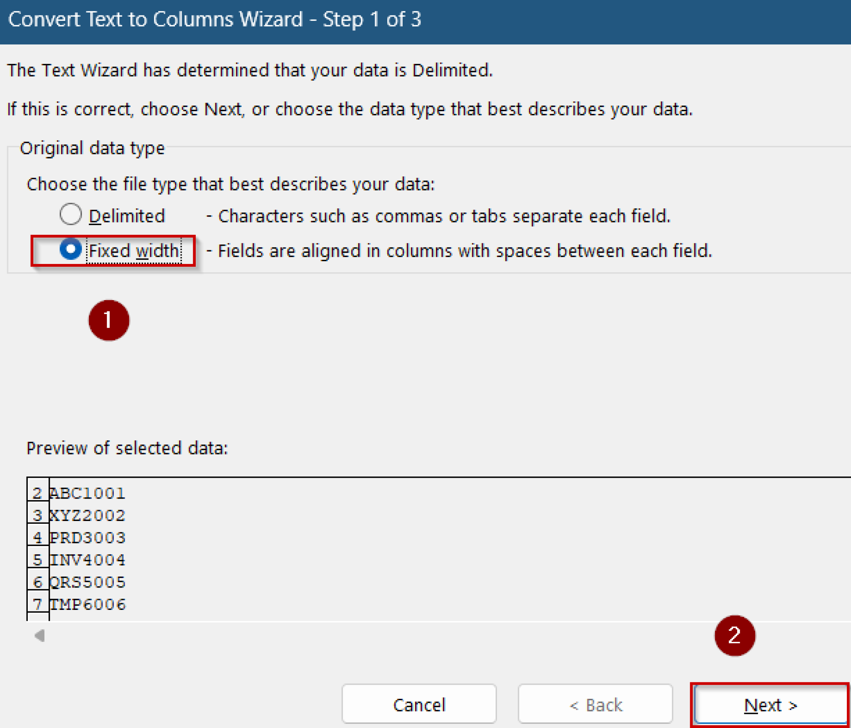The height and width of the screenshot is (728, 851).
Task: Select preview row ABC1001
Action: 87,493
